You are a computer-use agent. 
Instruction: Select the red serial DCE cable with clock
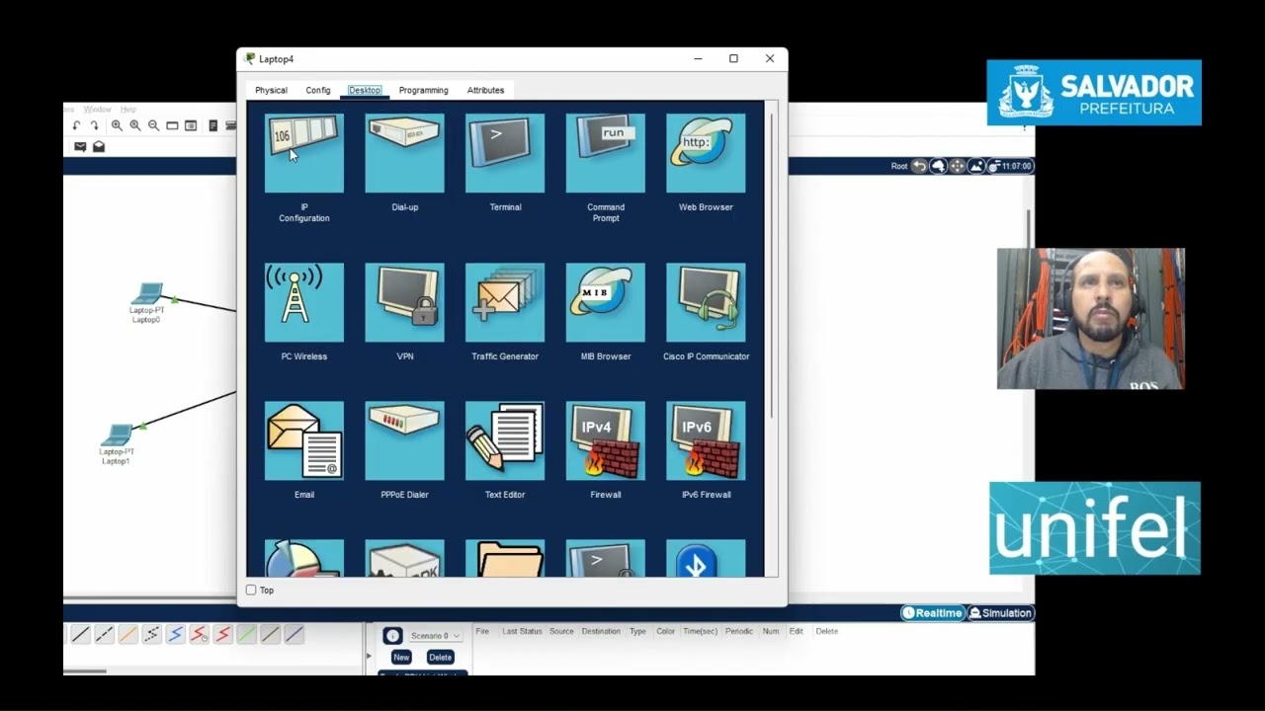[200, 634]
